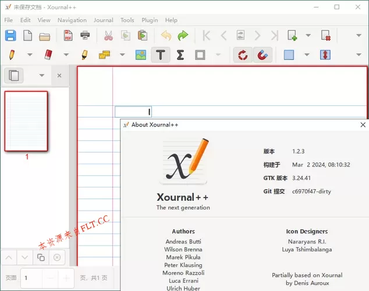Toggle rotation snapping
This screenshot has height=291, width=369.
[x=243, y=55]
